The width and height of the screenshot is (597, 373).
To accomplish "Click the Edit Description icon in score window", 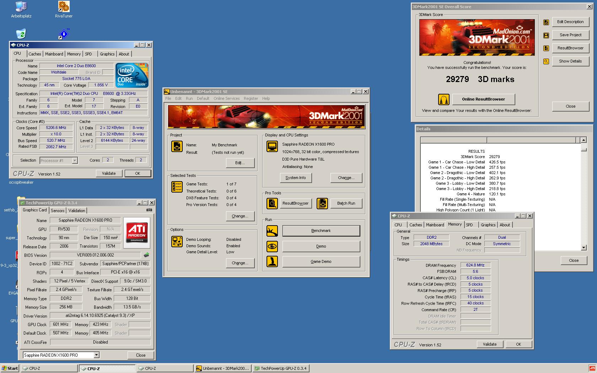I will point(546,22).
